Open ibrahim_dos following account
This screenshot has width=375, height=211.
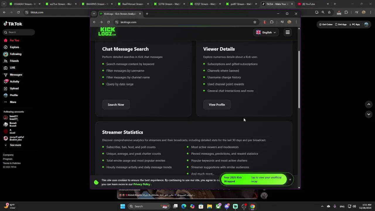(13, 138)
